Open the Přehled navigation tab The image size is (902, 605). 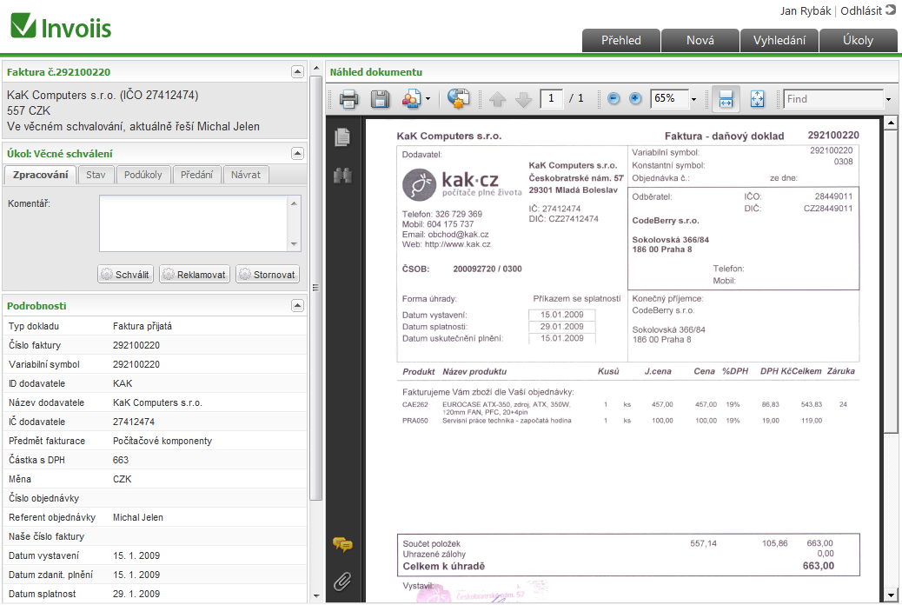pos(621,40)
